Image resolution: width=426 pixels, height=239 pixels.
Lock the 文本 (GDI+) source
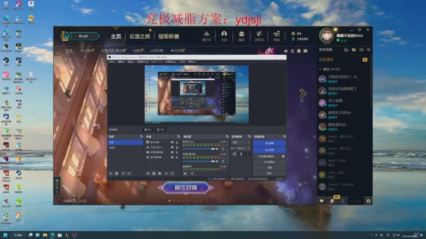pyautogui.click(x=177, y=147)
